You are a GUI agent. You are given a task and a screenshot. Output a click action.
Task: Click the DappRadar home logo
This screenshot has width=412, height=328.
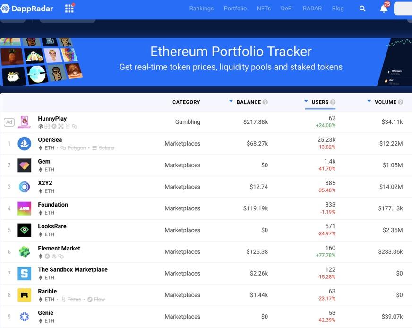pos(27,9)
